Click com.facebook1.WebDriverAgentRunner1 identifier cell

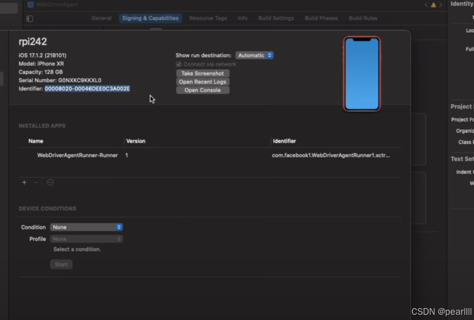point(330,155)
